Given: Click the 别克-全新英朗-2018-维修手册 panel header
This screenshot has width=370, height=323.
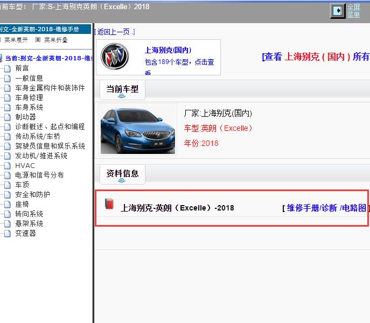Looking at the screenshot, I should pos(45,29).
